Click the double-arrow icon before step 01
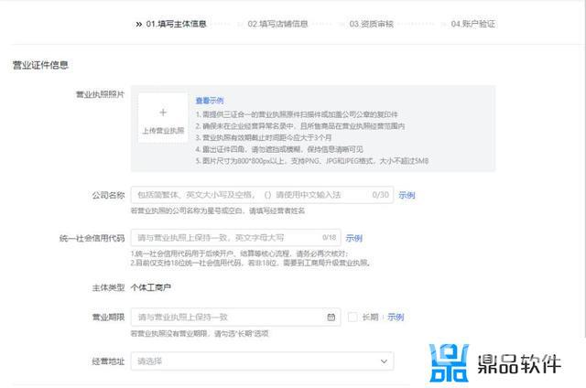 coord(139,25)
